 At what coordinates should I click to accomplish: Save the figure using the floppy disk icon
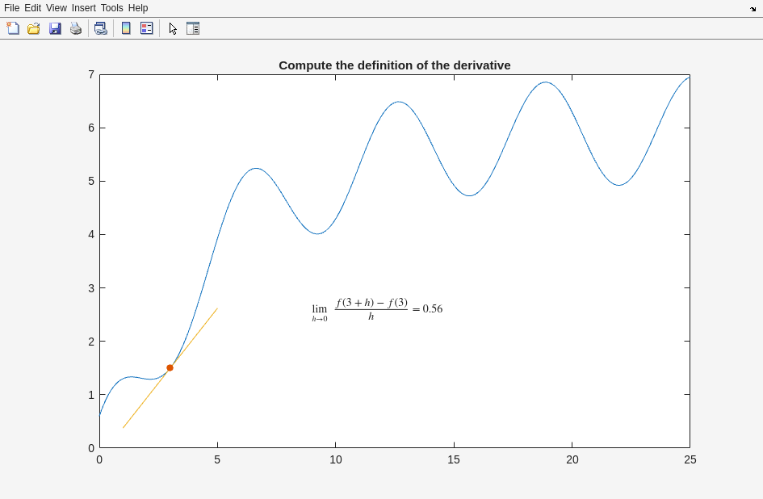(x=55, y=28)
